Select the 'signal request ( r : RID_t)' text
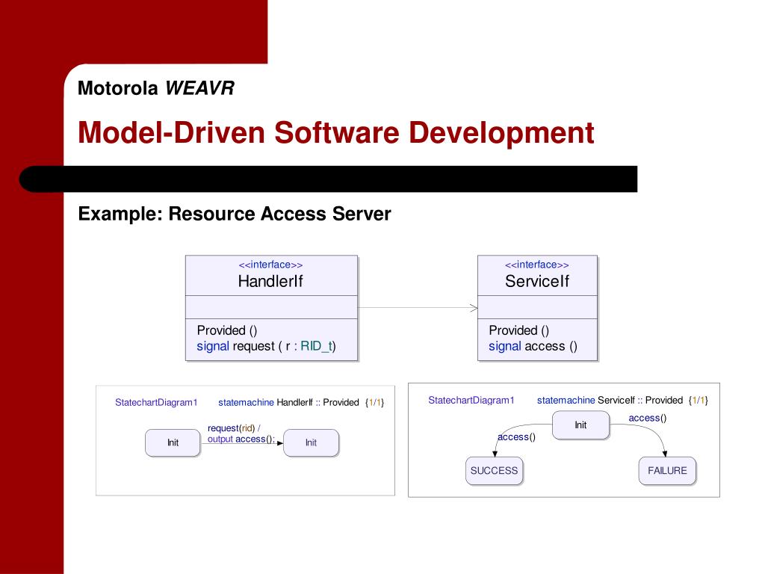Viewport: 765px width, 574px height. click(x=267, y=346)
